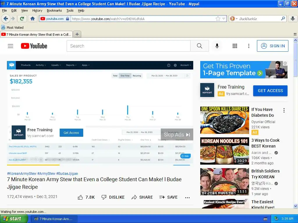
Task: Click the page scrollbar down arrow
Action: click(295, 206)
